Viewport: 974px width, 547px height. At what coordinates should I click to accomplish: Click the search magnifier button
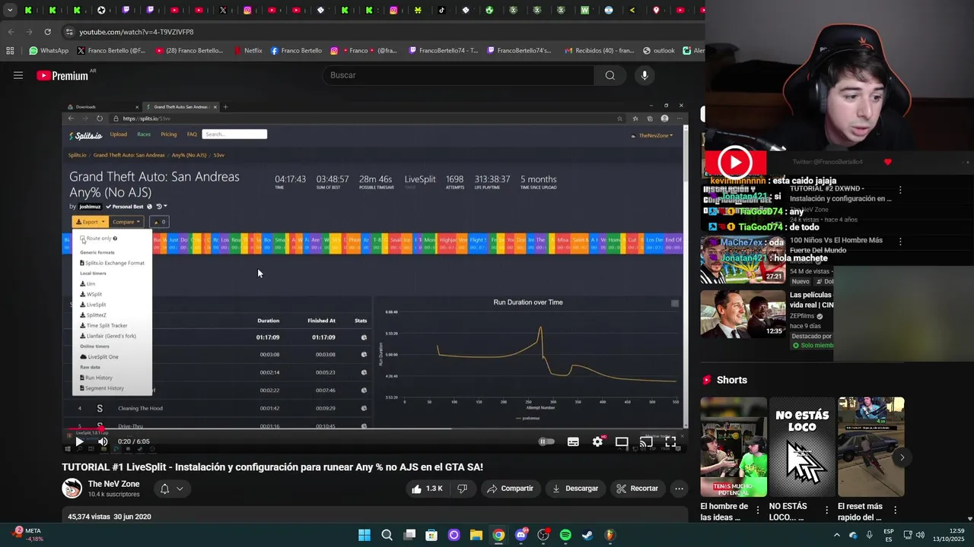[x=610, y=75]
